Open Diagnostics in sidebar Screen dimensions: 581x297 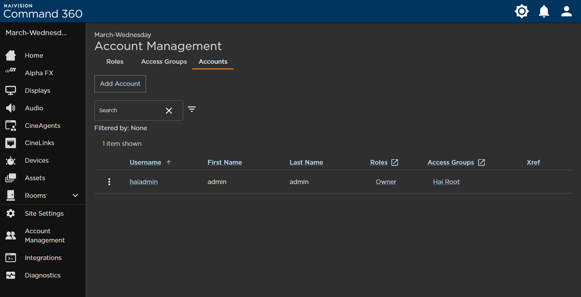pyautogui.click(x=43, y=275)
